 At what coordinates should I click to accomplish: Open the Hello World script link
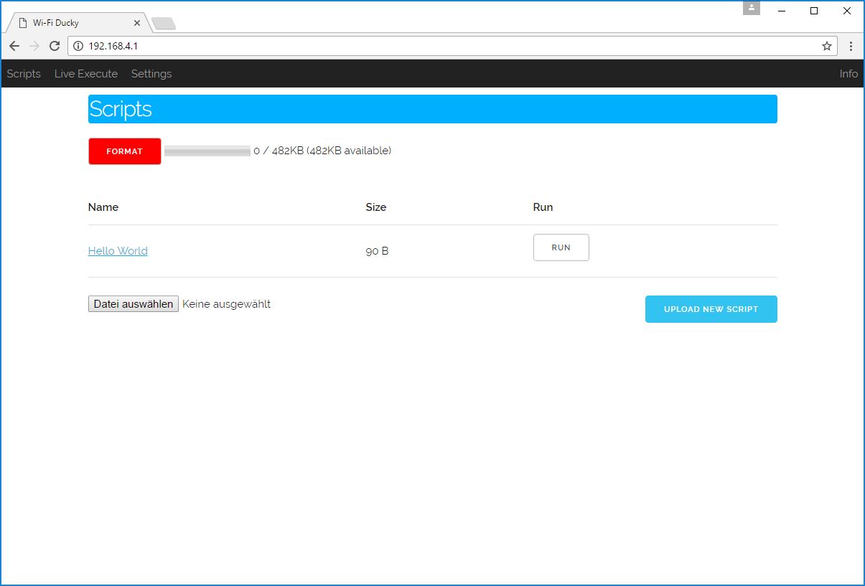[118, 251]
